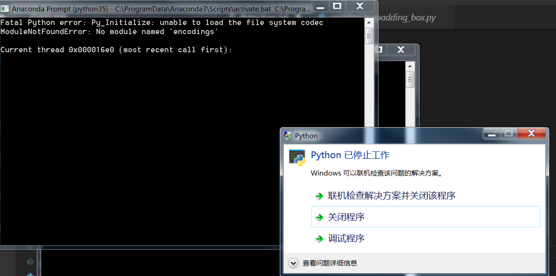The height and width of the screenshot is (276, 556).
Task: Select 关闭程序 to close Python
Action: [425, 217]
